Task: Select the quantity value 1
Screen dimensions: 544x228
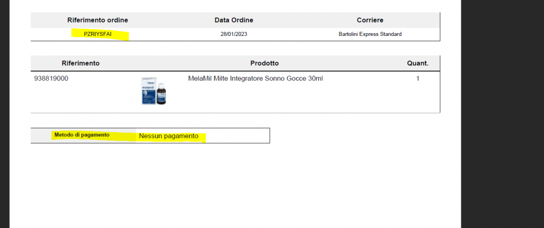Action: pyautogui.click(x=418, y=78)
